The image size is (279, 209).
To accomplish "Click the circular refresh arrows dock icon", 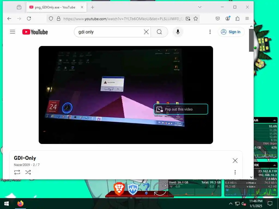I will (160, 189).
